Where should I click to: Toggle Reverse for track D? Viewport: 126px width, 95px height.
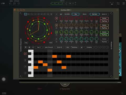[x=104, y=39]
